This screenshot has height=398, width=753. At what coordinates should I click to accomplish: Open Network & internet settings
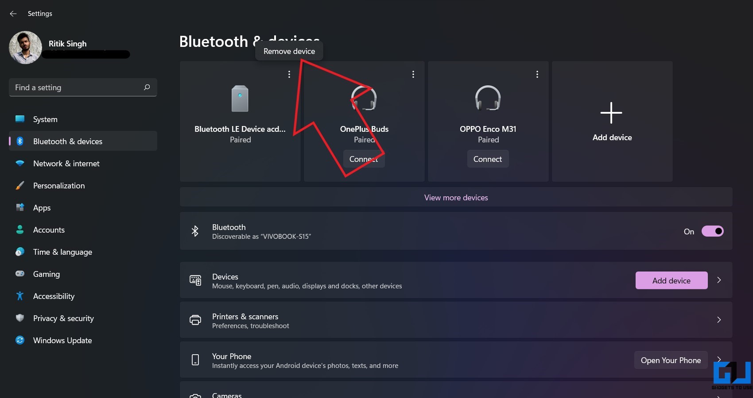83,164
